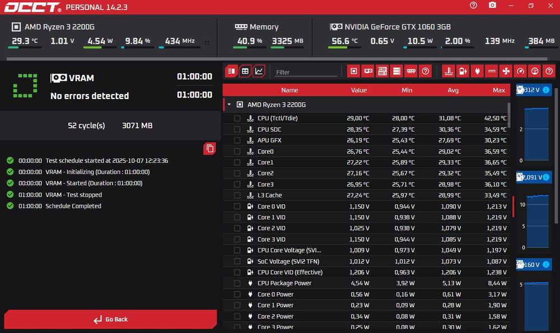560x333 pixels.
Task: Check the CPU (Tctl/Tdie) row checkbox
Action: 237,118
